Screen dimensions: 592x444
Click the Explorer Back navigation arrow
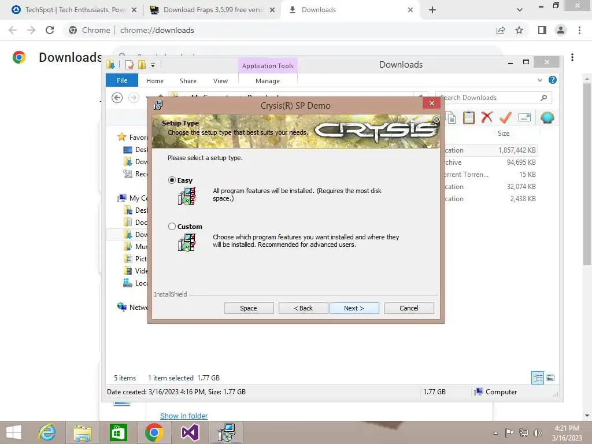pyautogui.click(x=117, y=98)
